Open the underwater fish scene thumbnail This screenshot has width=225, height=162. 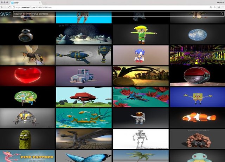coord(84,118)
